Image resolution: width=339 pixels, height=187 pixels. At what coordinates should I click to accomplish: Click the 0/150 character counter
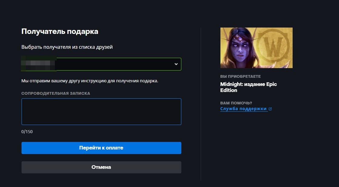(x=27, y=132)
